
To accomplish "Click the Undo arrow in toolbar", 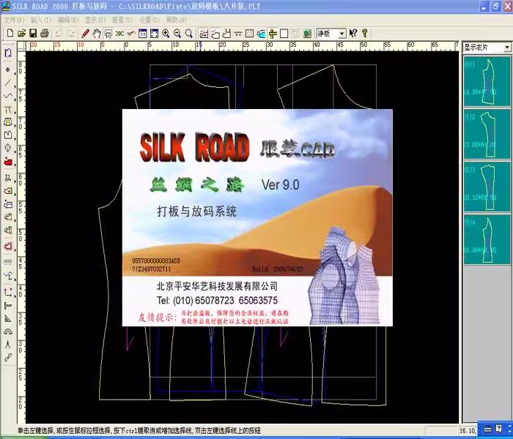I will 58,34.
